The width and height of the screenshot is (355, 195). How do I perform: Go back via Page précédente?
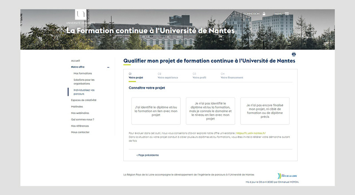point(147,155)
